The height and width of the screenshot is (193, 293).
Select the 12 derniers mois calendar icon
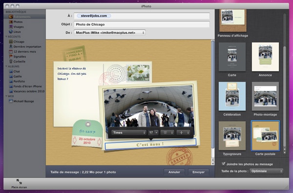tap(11, 51)
